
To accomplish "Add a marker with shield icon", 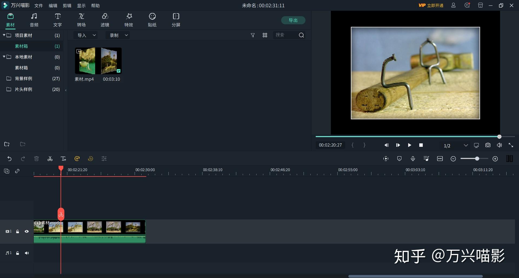I will tap(399, 159).
